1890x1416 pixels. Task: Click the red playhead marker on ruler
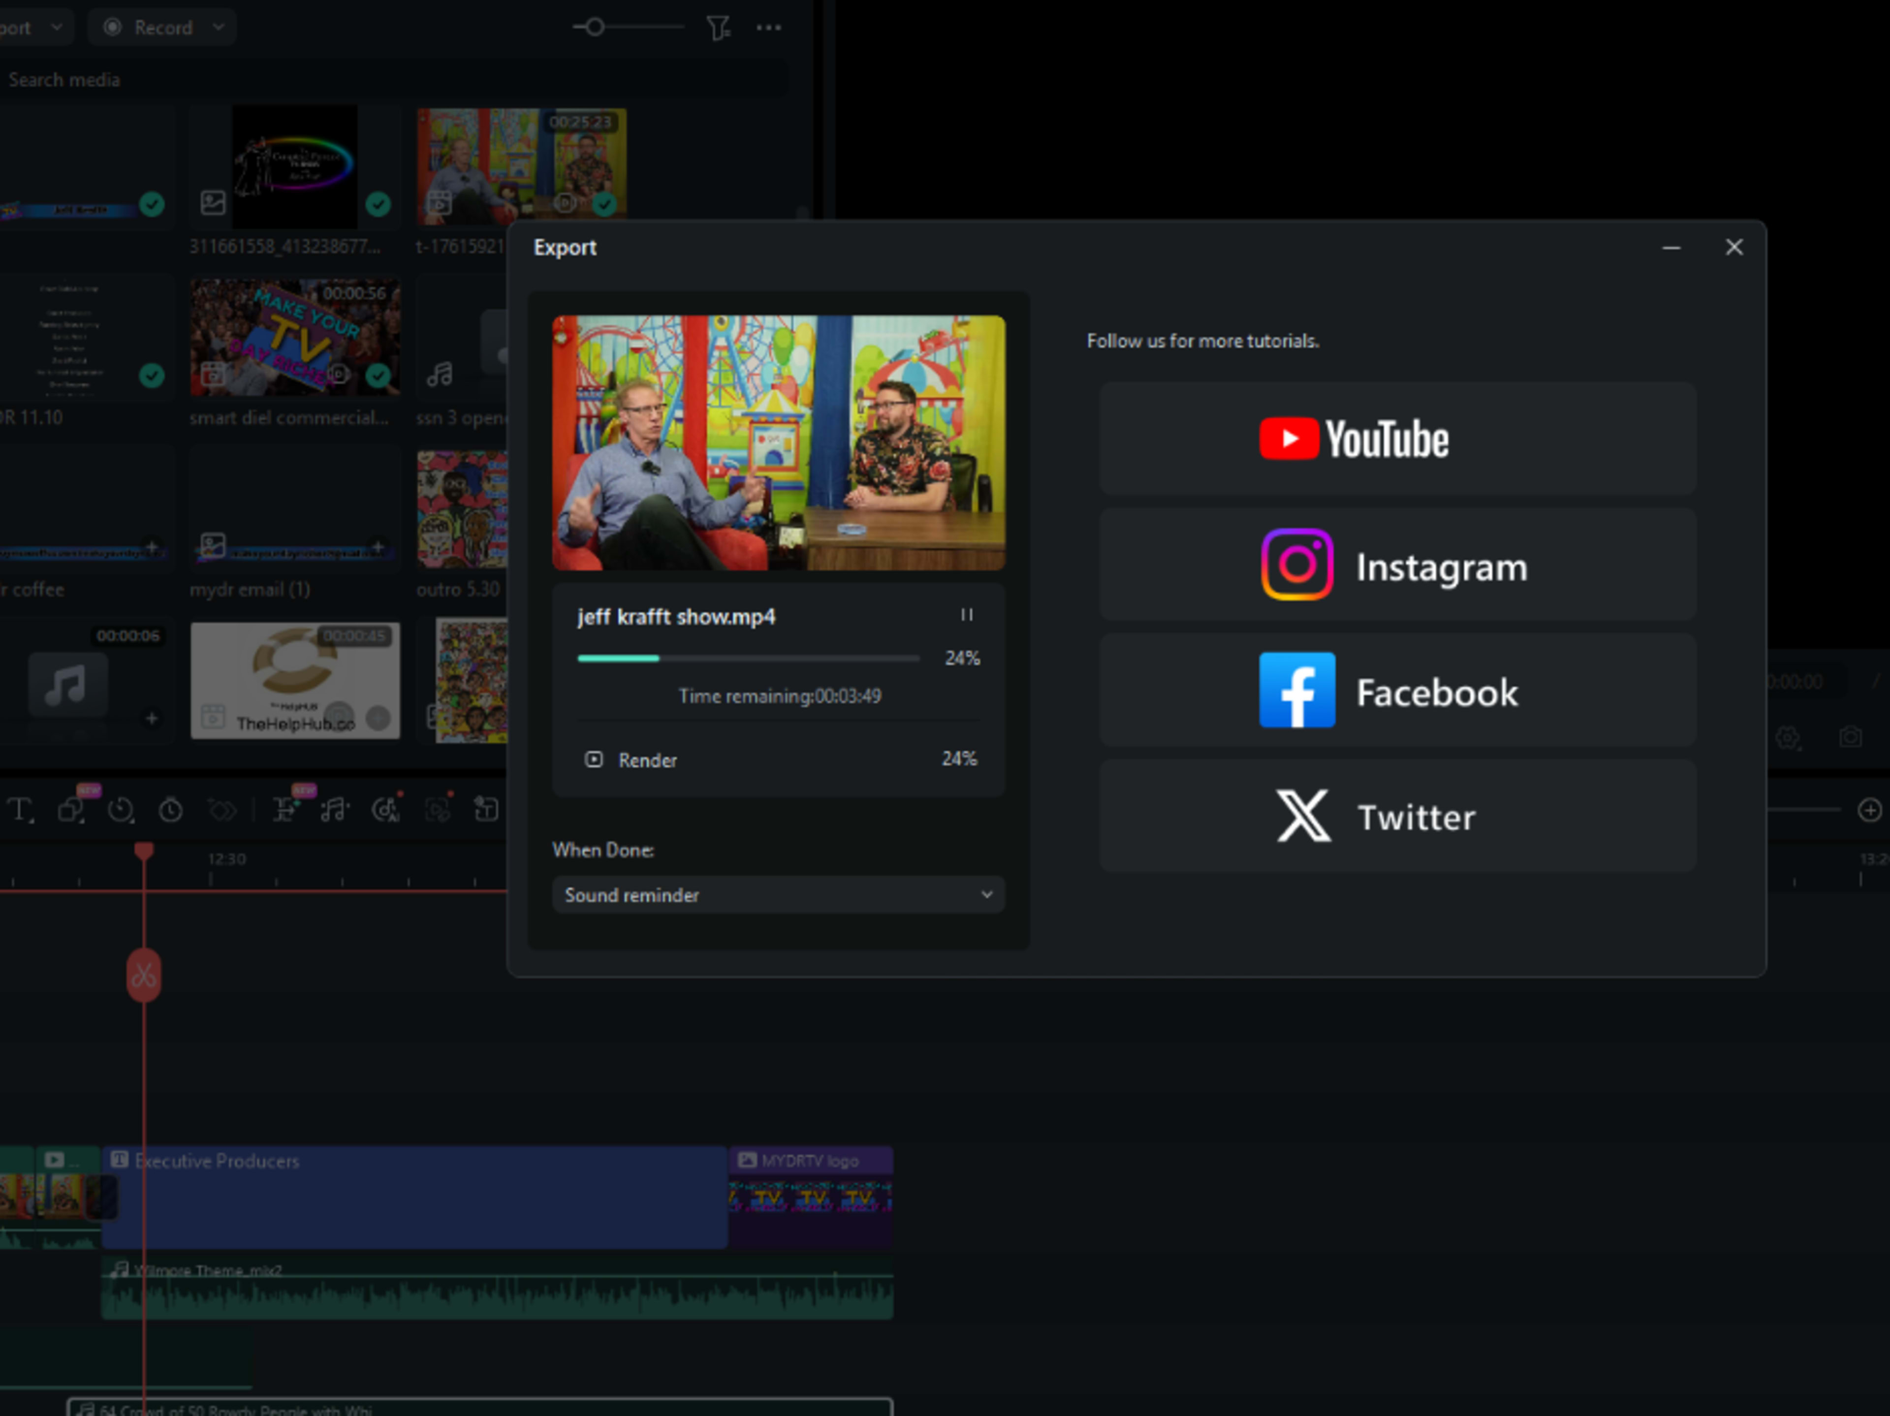[x=144, y=850]
